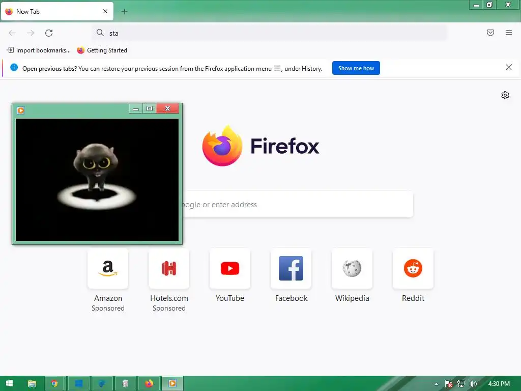Minimize the small media player window
This screenshot has width=521, height=391.
pos(135,108)
